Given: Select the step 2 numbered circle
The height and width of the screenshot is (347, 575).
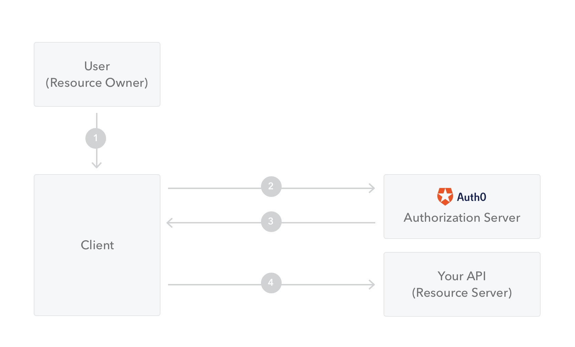Looking at the screenshot, I should (271, 187).
